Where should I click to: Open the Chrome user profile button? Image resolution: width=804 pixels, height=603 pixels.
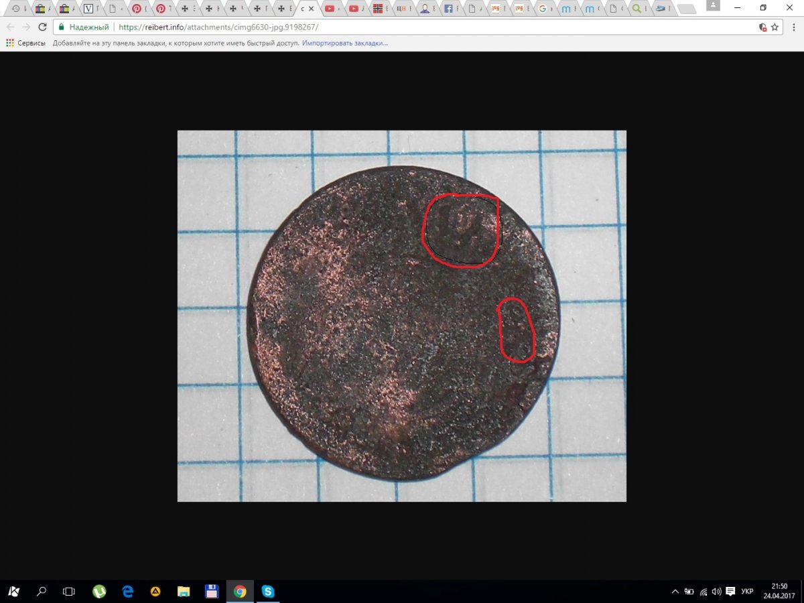[x=714, y=6]
